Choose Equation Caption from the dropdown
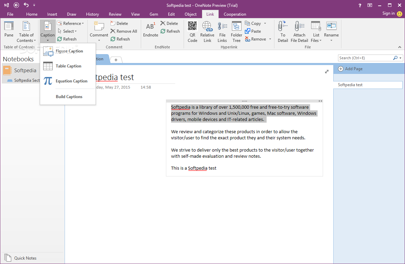This screenshot has height=264, width=405. (68, 81)
